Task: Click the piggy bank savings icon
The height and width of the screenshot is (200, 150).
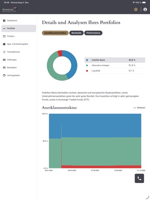Action: [x=4, y=44]
